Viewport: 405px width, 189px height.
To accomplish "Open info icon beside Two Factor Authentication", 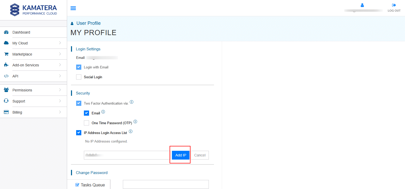I will (132, 102).
